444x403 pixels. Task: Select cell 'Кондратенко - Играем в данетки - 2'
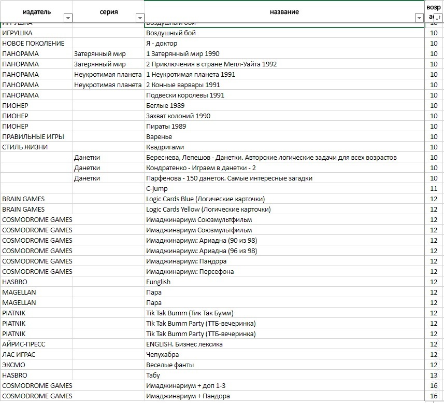[x=284, y=168]
